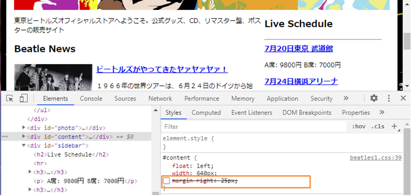Open the Performance tab
The width and height of the screenshot is (411, 196).
click(x=202, y=99)
